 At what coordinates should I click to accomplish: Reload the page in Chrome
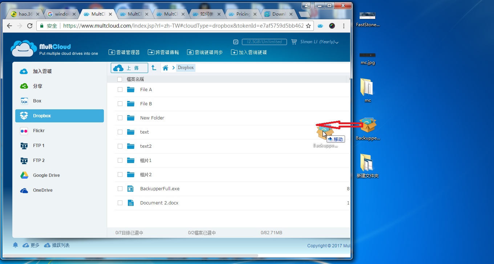(30, 26)
